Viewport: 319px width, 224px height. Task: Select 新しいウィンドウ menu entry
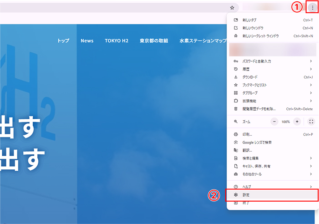click(273, 28)
